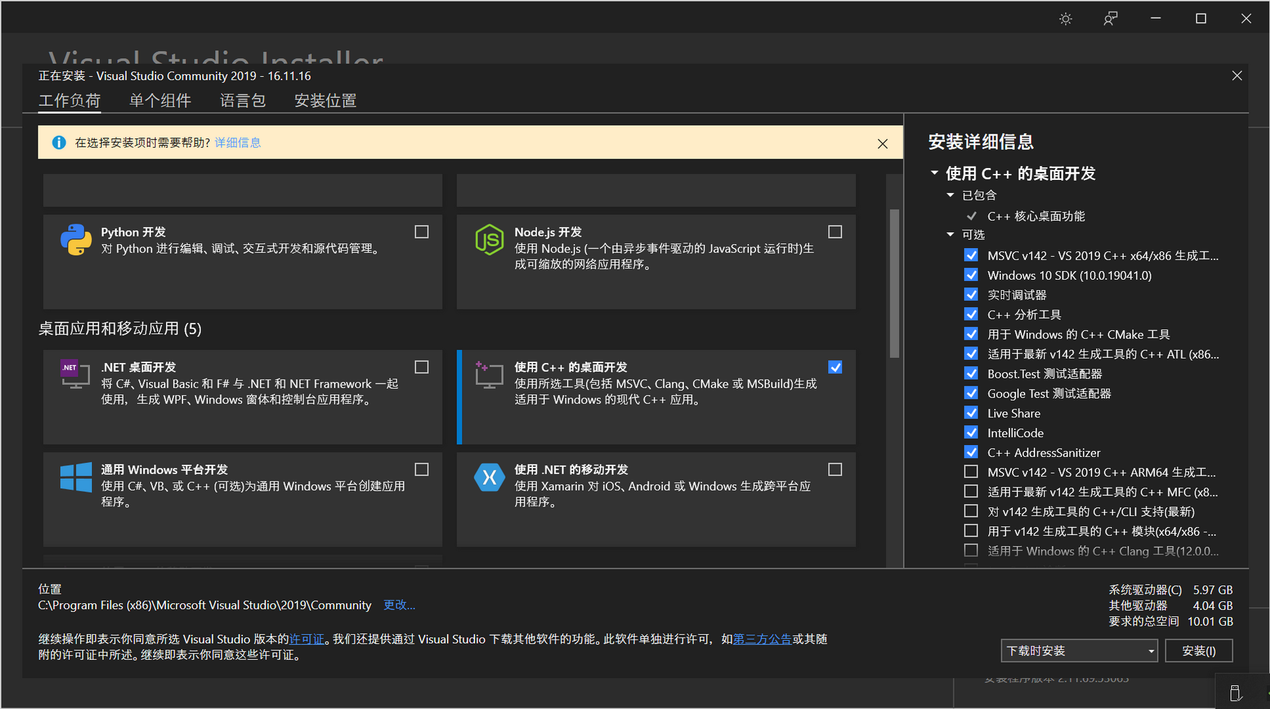Click the workloads list scrollbar thumb

click(894, 283)
